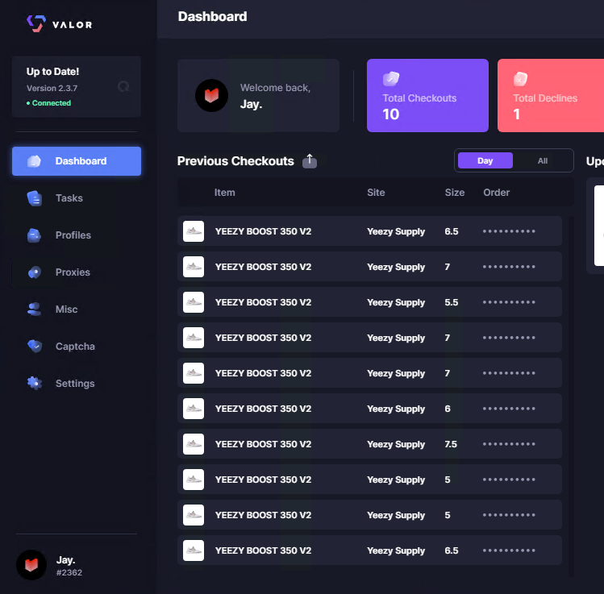Viewport: 604px width, 594px height.
Task: Click the Valor logo icon
Action: tap(36, 24)
